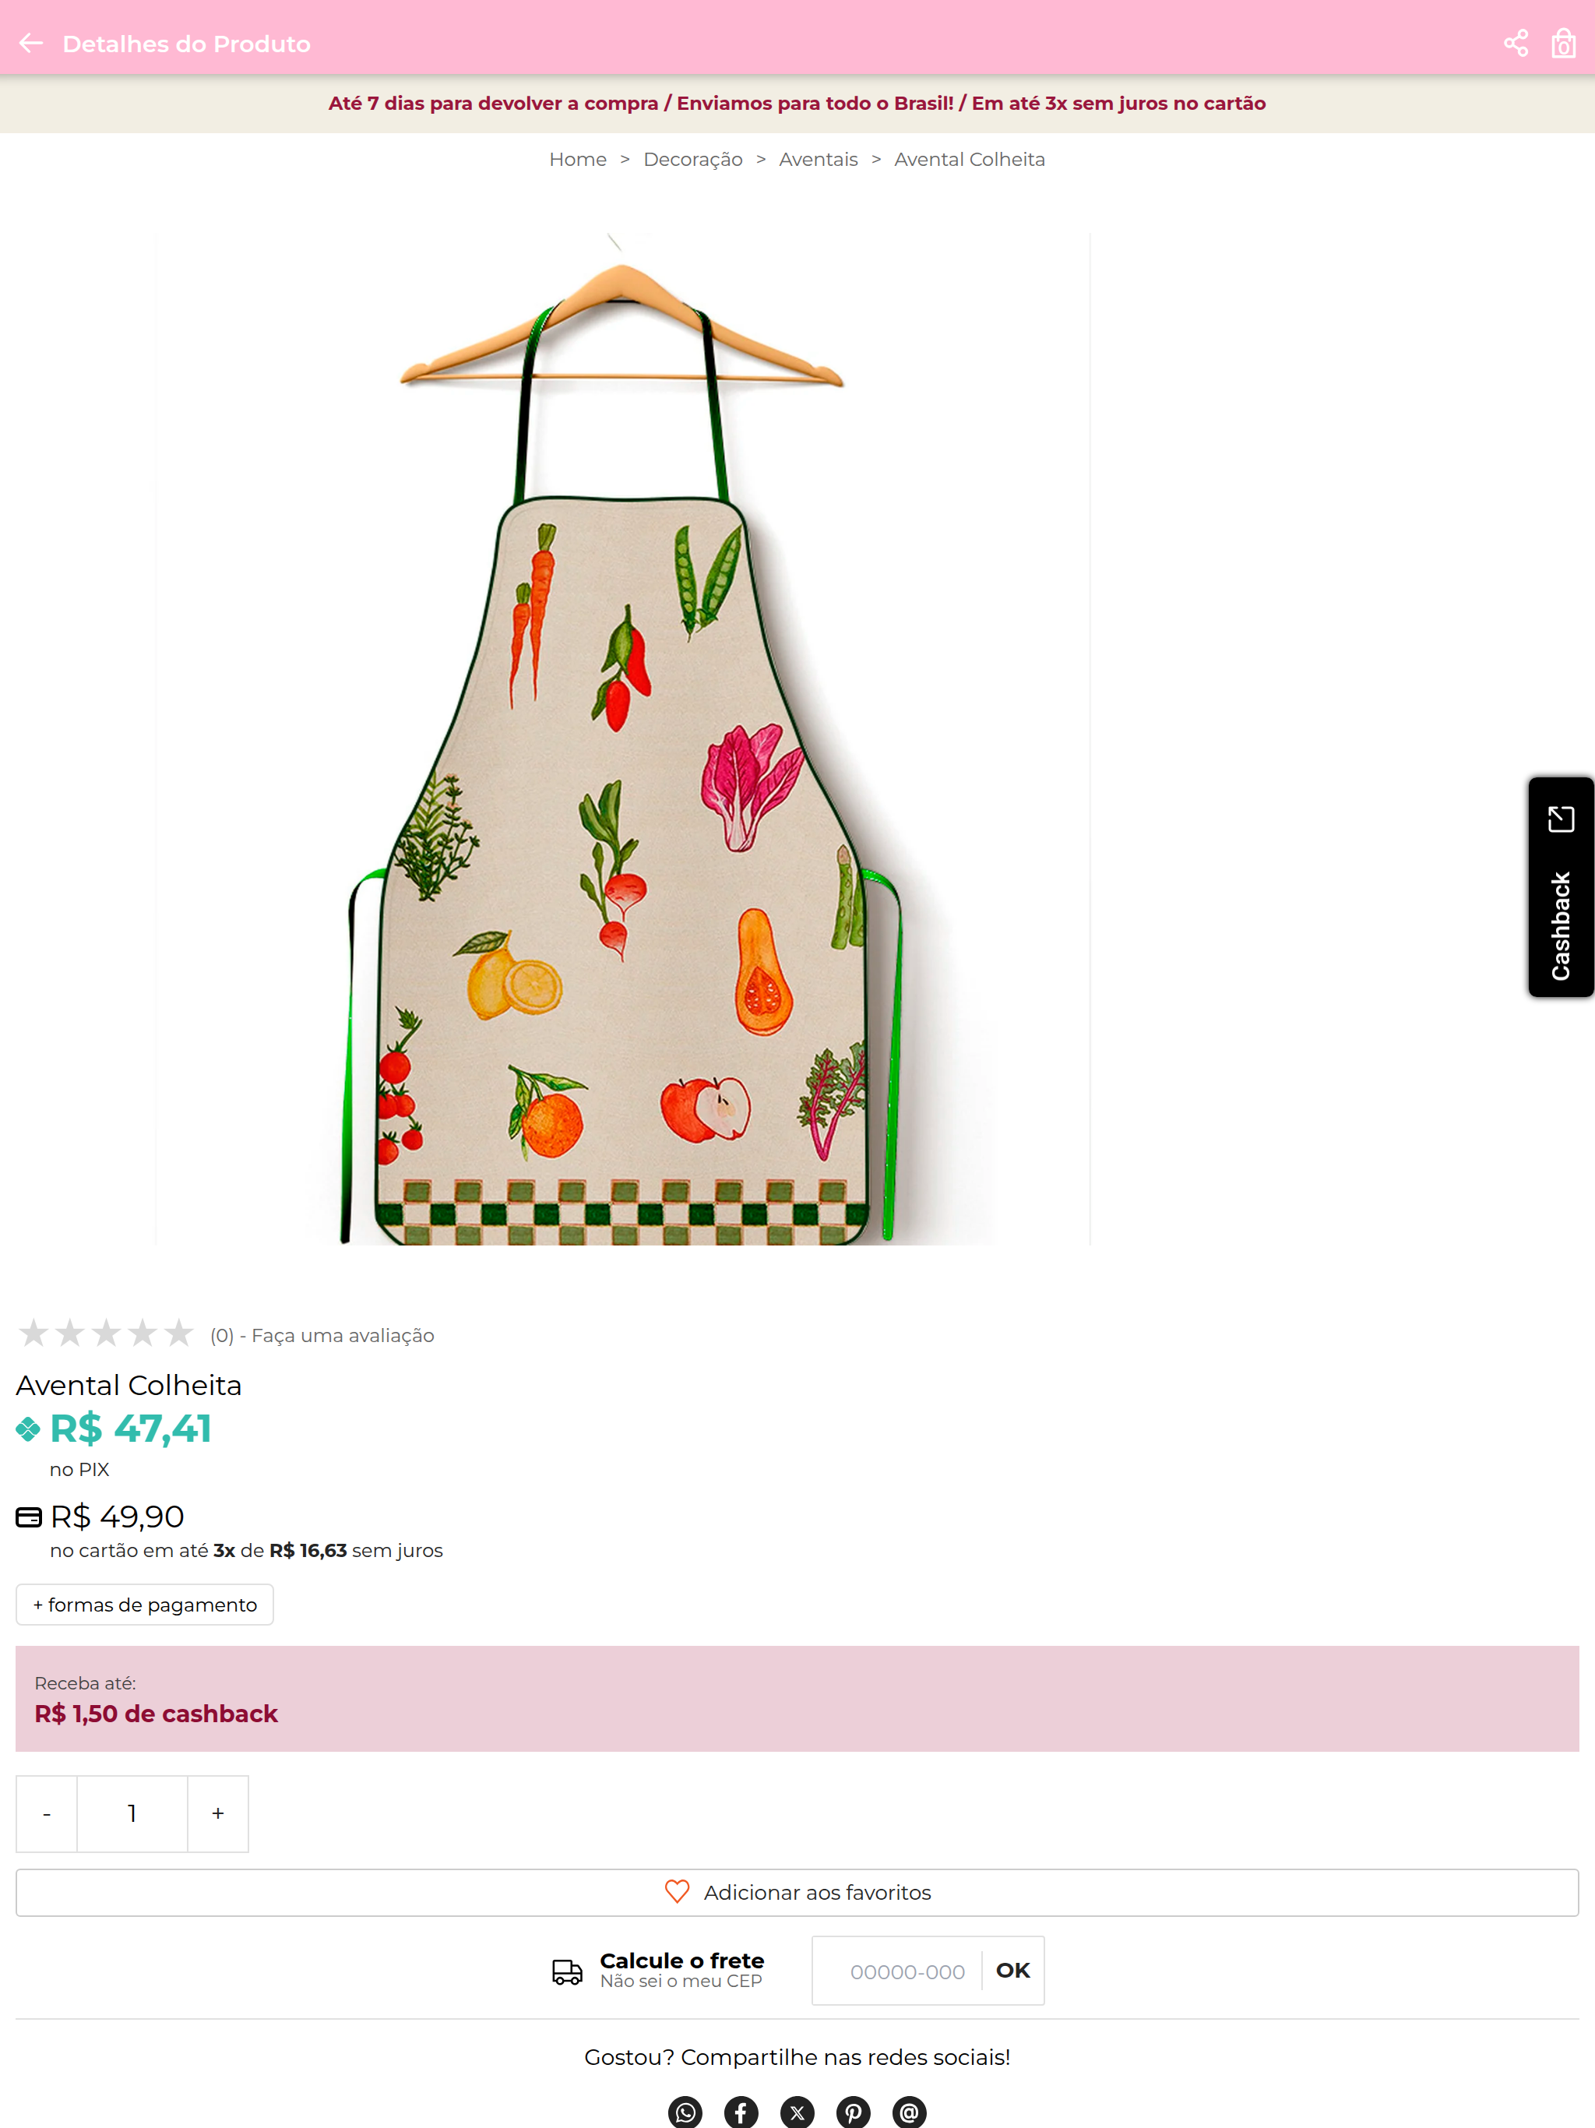
Task: Navigate to Decoração breadcrumb
Action: click(692, 160)
